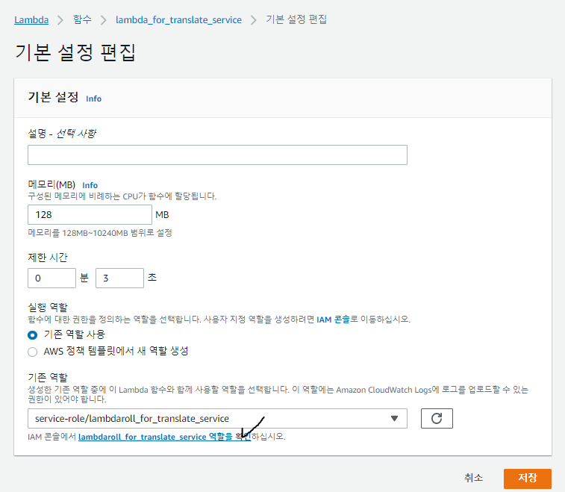Select AWS 정책 템플릿에서 새 역할 생성 radio
The height and width of the screenshot is (492, 565).
point(32,352)
